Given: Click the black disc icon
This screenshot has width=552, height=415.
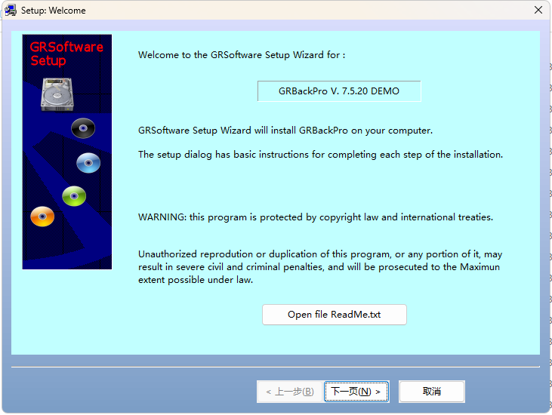Looking at the screenshot, I should point(83,128).
